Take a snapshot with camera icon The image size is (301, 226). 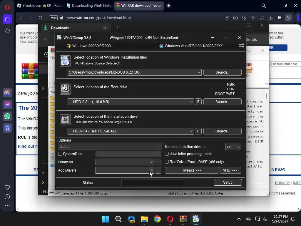pyautogui.click(x=235, y=18)
